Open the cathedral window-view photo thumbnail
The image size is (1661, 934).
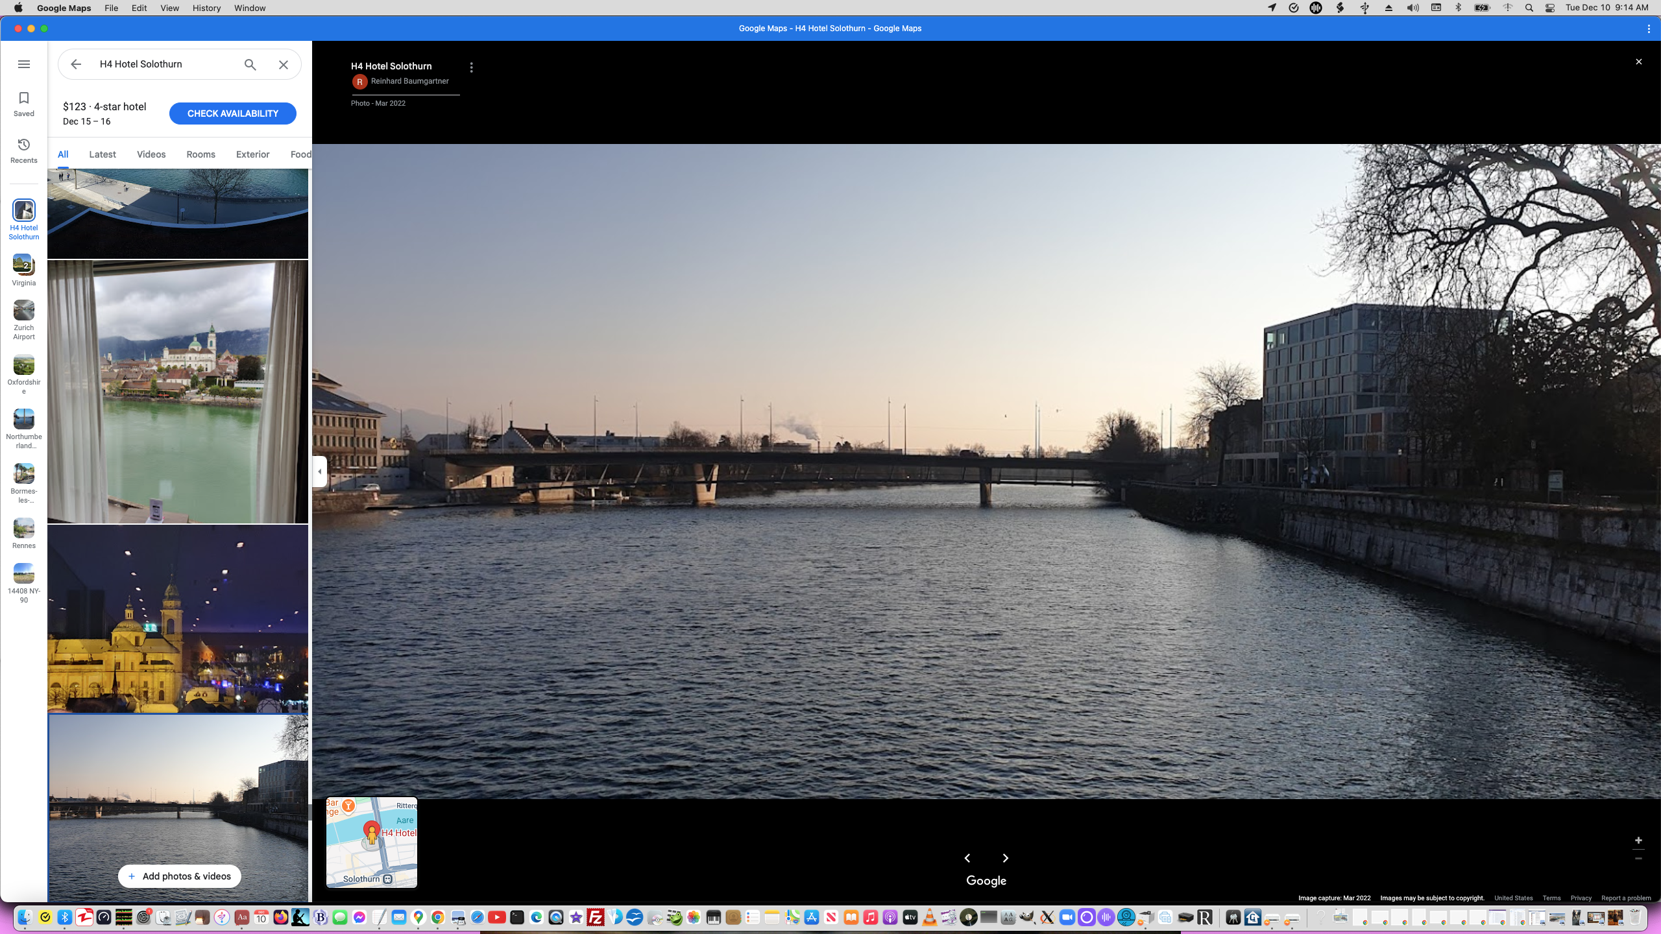click(x=178, y=392)
